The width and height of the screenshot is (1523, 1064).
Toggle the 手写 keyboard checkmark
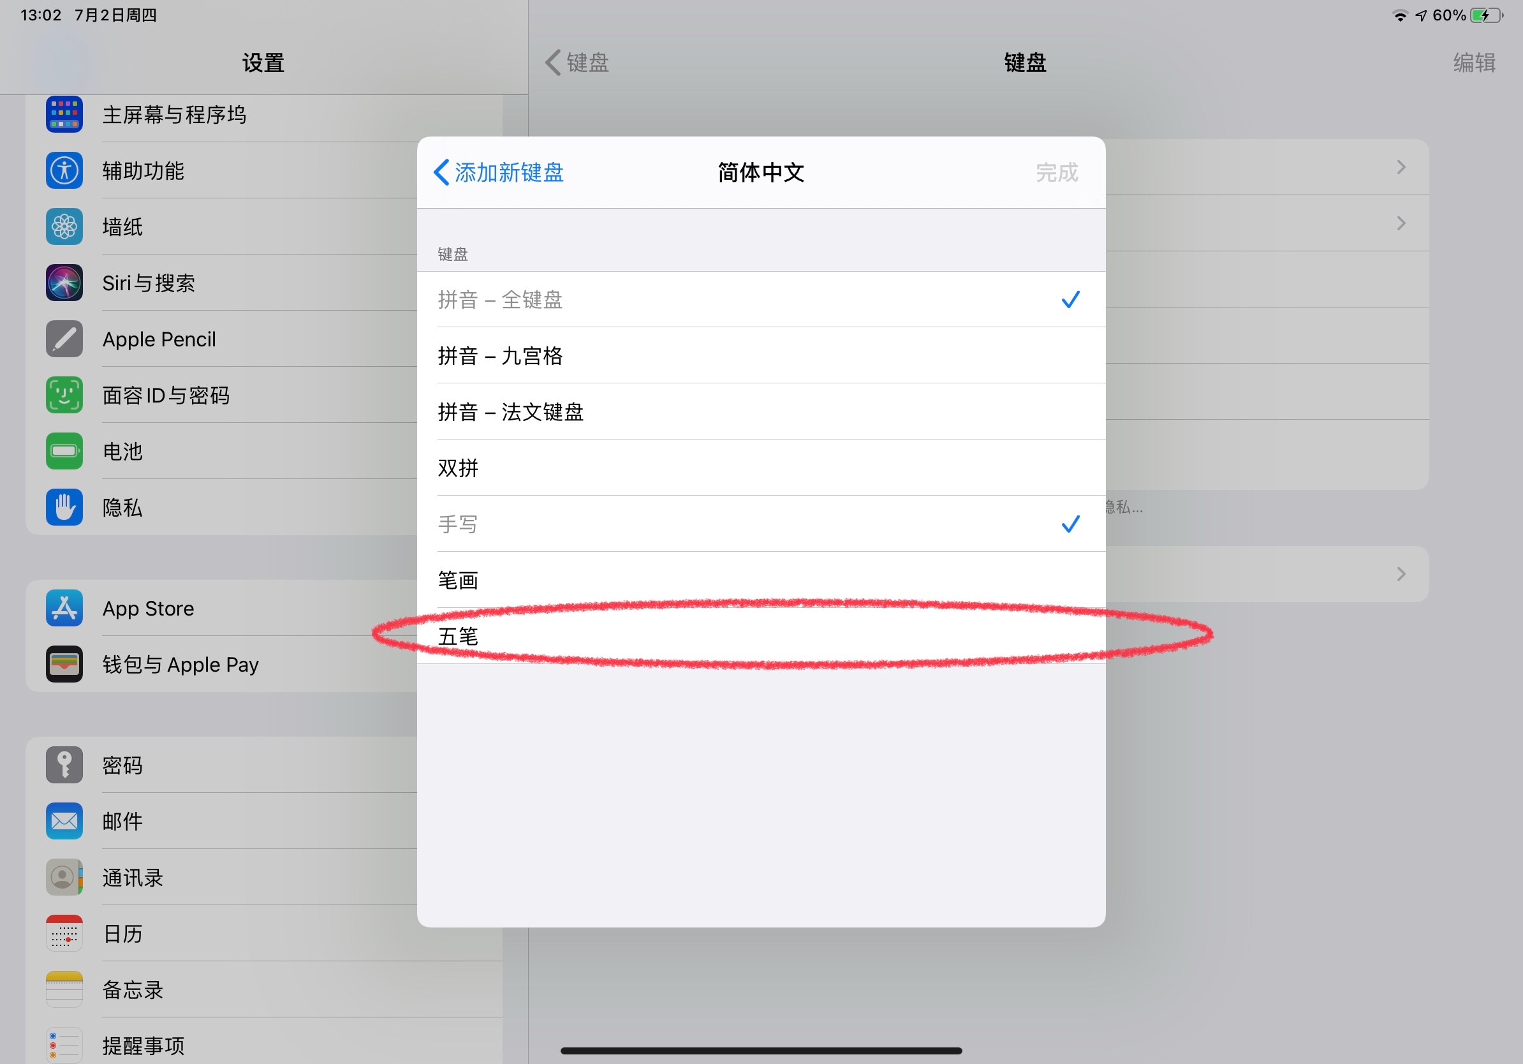[1070, 524]
